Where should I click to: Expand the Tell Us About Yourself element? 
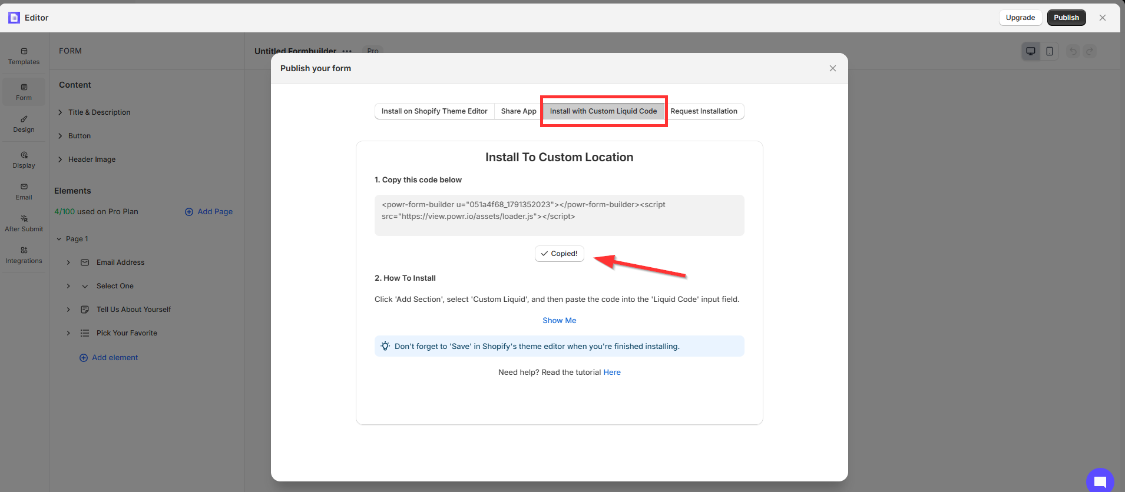tap(68, 310)
